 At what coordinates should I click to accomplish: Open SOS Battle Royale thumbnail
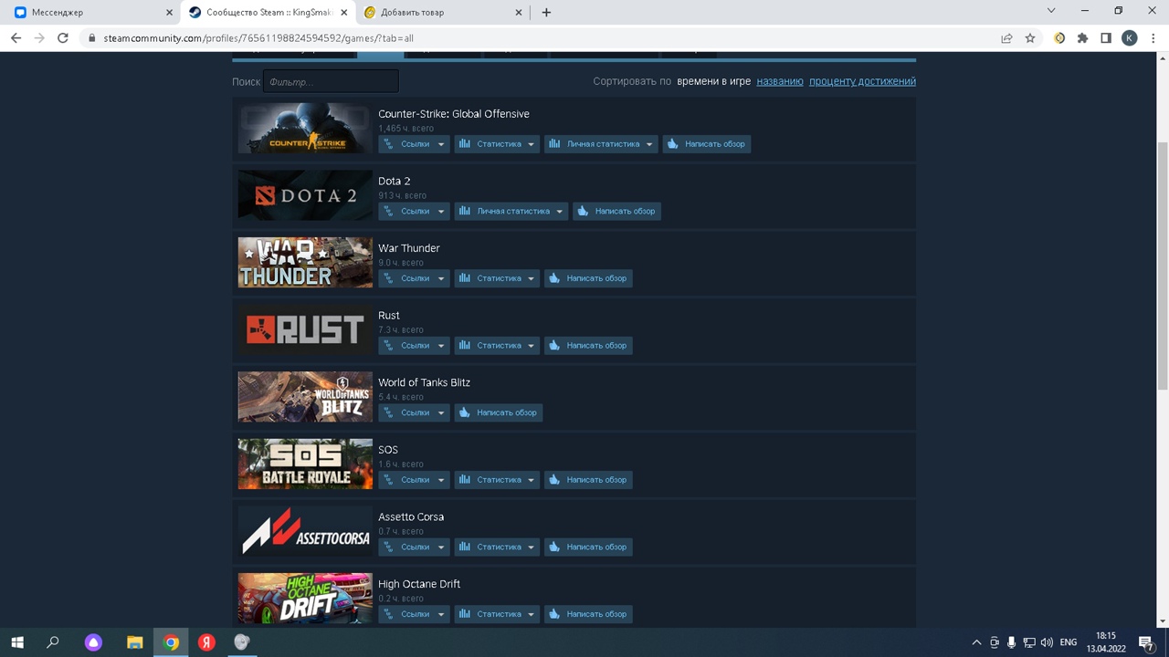(305, 464)
